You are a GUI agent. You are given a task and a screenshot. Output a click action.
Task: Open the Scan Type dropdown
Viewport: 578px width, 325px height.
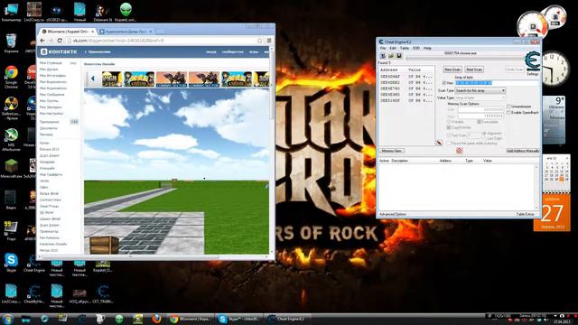[480, 90]
